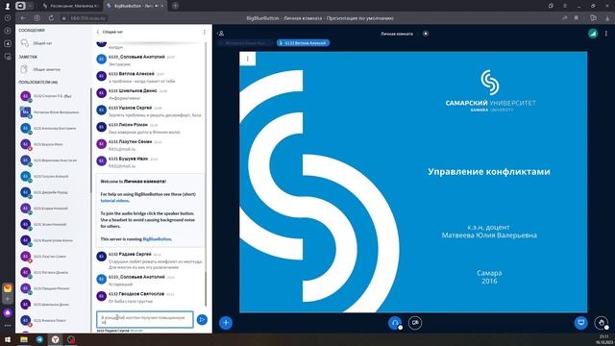Select user Лазутин Семен in user list

53,257
